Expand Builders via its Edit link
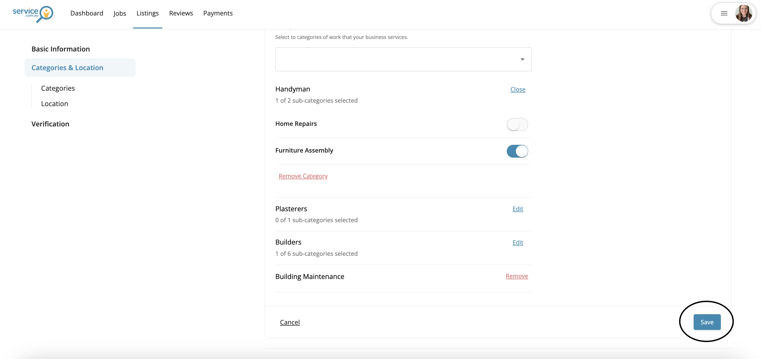The height and width of the screenshot is (359, 762). [517, 243]
